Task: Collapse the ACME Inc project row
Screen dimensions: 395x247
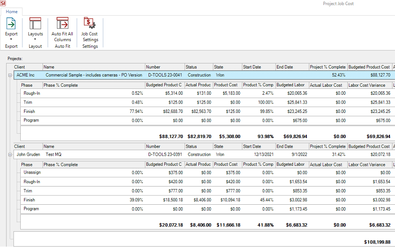Action: pos(10,75)
